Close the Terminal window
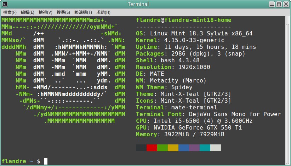Viewport: 291px width, 166px height. click(x=286, y=4)
